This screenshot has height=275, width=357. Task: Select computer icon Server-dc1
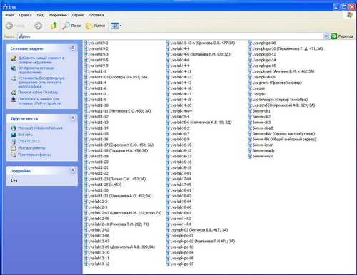[x=250, y=110]
